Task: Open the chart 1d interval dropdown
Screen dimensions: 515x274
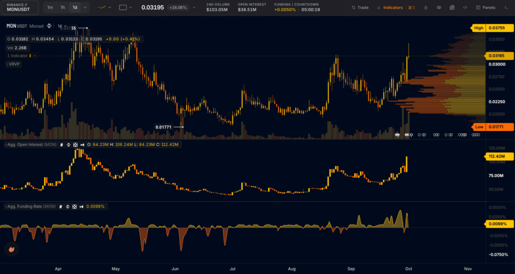Action: point(62,26)
